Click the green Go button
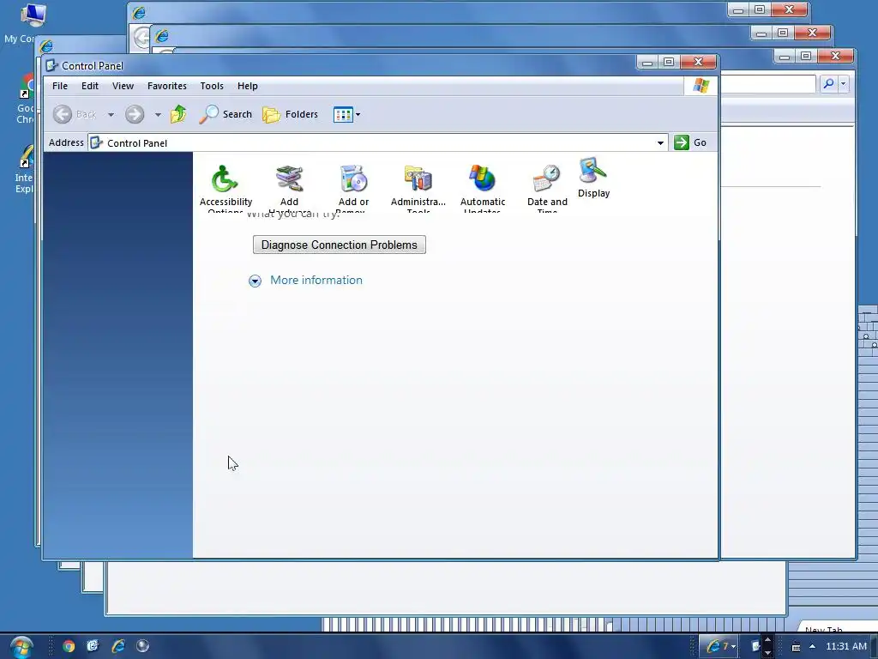Image resolution: width=878 pixels, height=659 pixels. [x=690, y=142]
